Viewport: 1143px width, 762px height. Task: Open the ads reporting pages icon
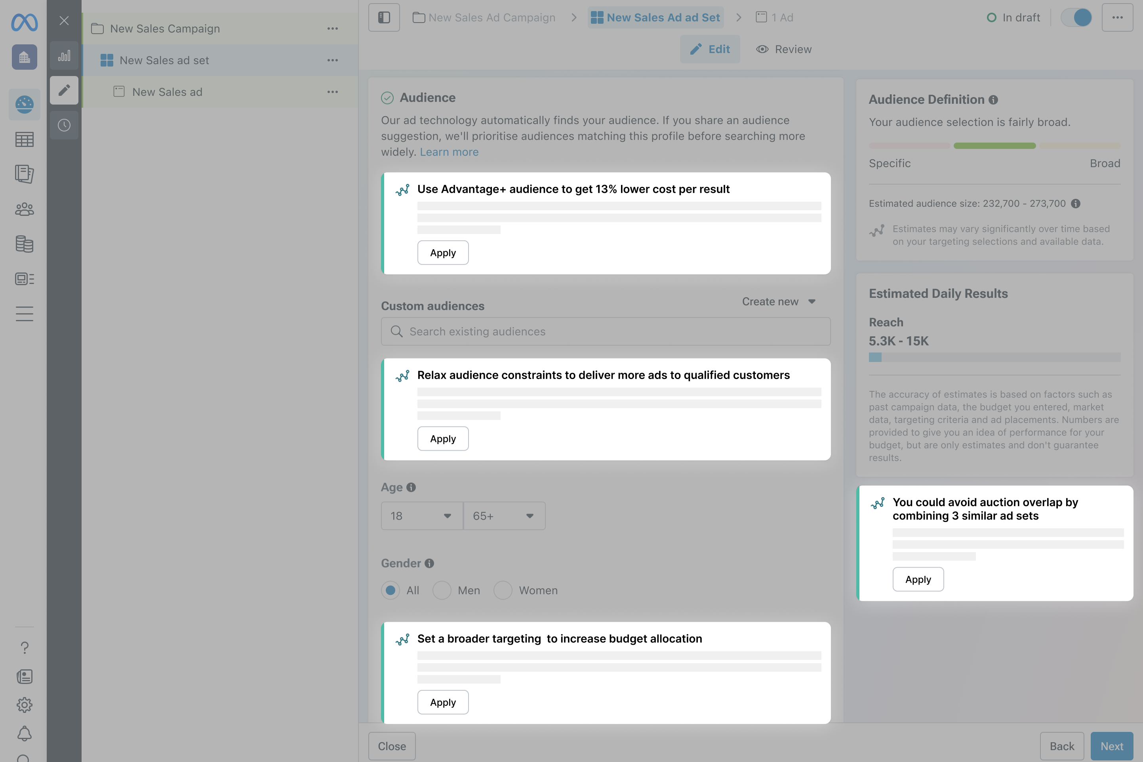click(x=24, y=174)
